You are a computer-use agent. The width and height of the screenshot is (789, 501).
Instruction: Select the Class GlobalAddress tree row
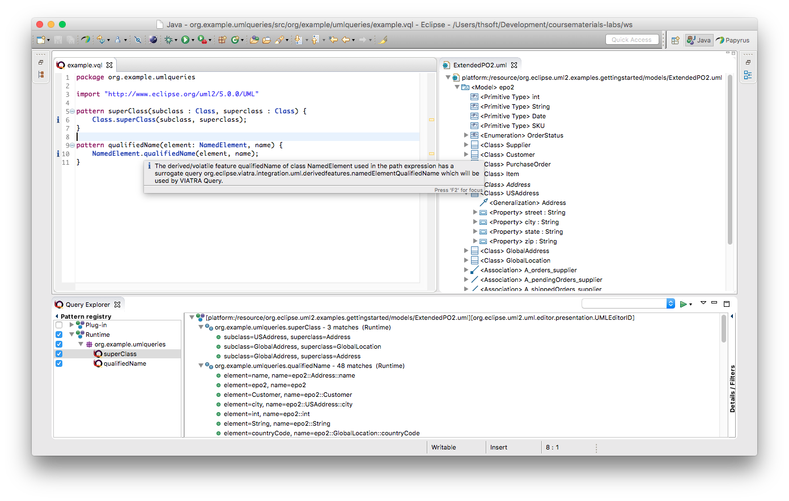[x=515, y=251]
